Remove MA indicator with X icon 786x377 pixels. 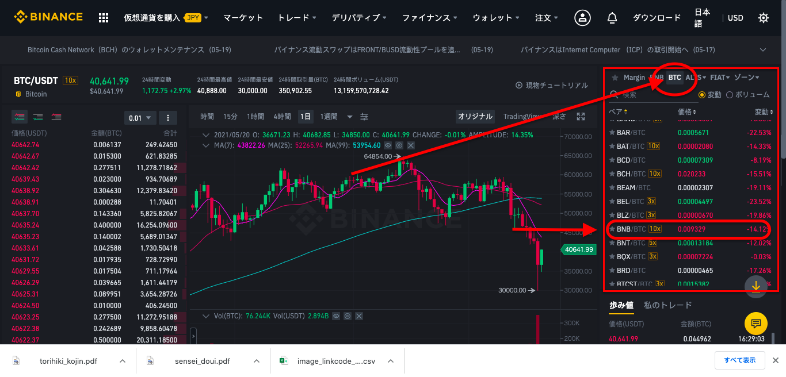coord(410,145)
